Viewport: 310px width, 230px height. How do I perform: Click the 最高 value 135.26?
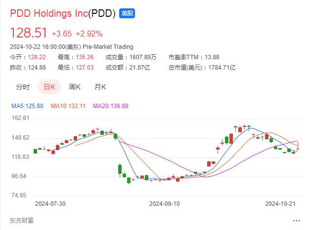pyautogui.click(x=85, y=57)
